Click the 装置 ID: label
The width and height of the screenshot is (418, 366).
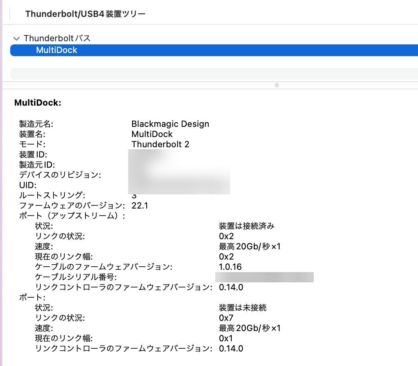coord(33,154)
